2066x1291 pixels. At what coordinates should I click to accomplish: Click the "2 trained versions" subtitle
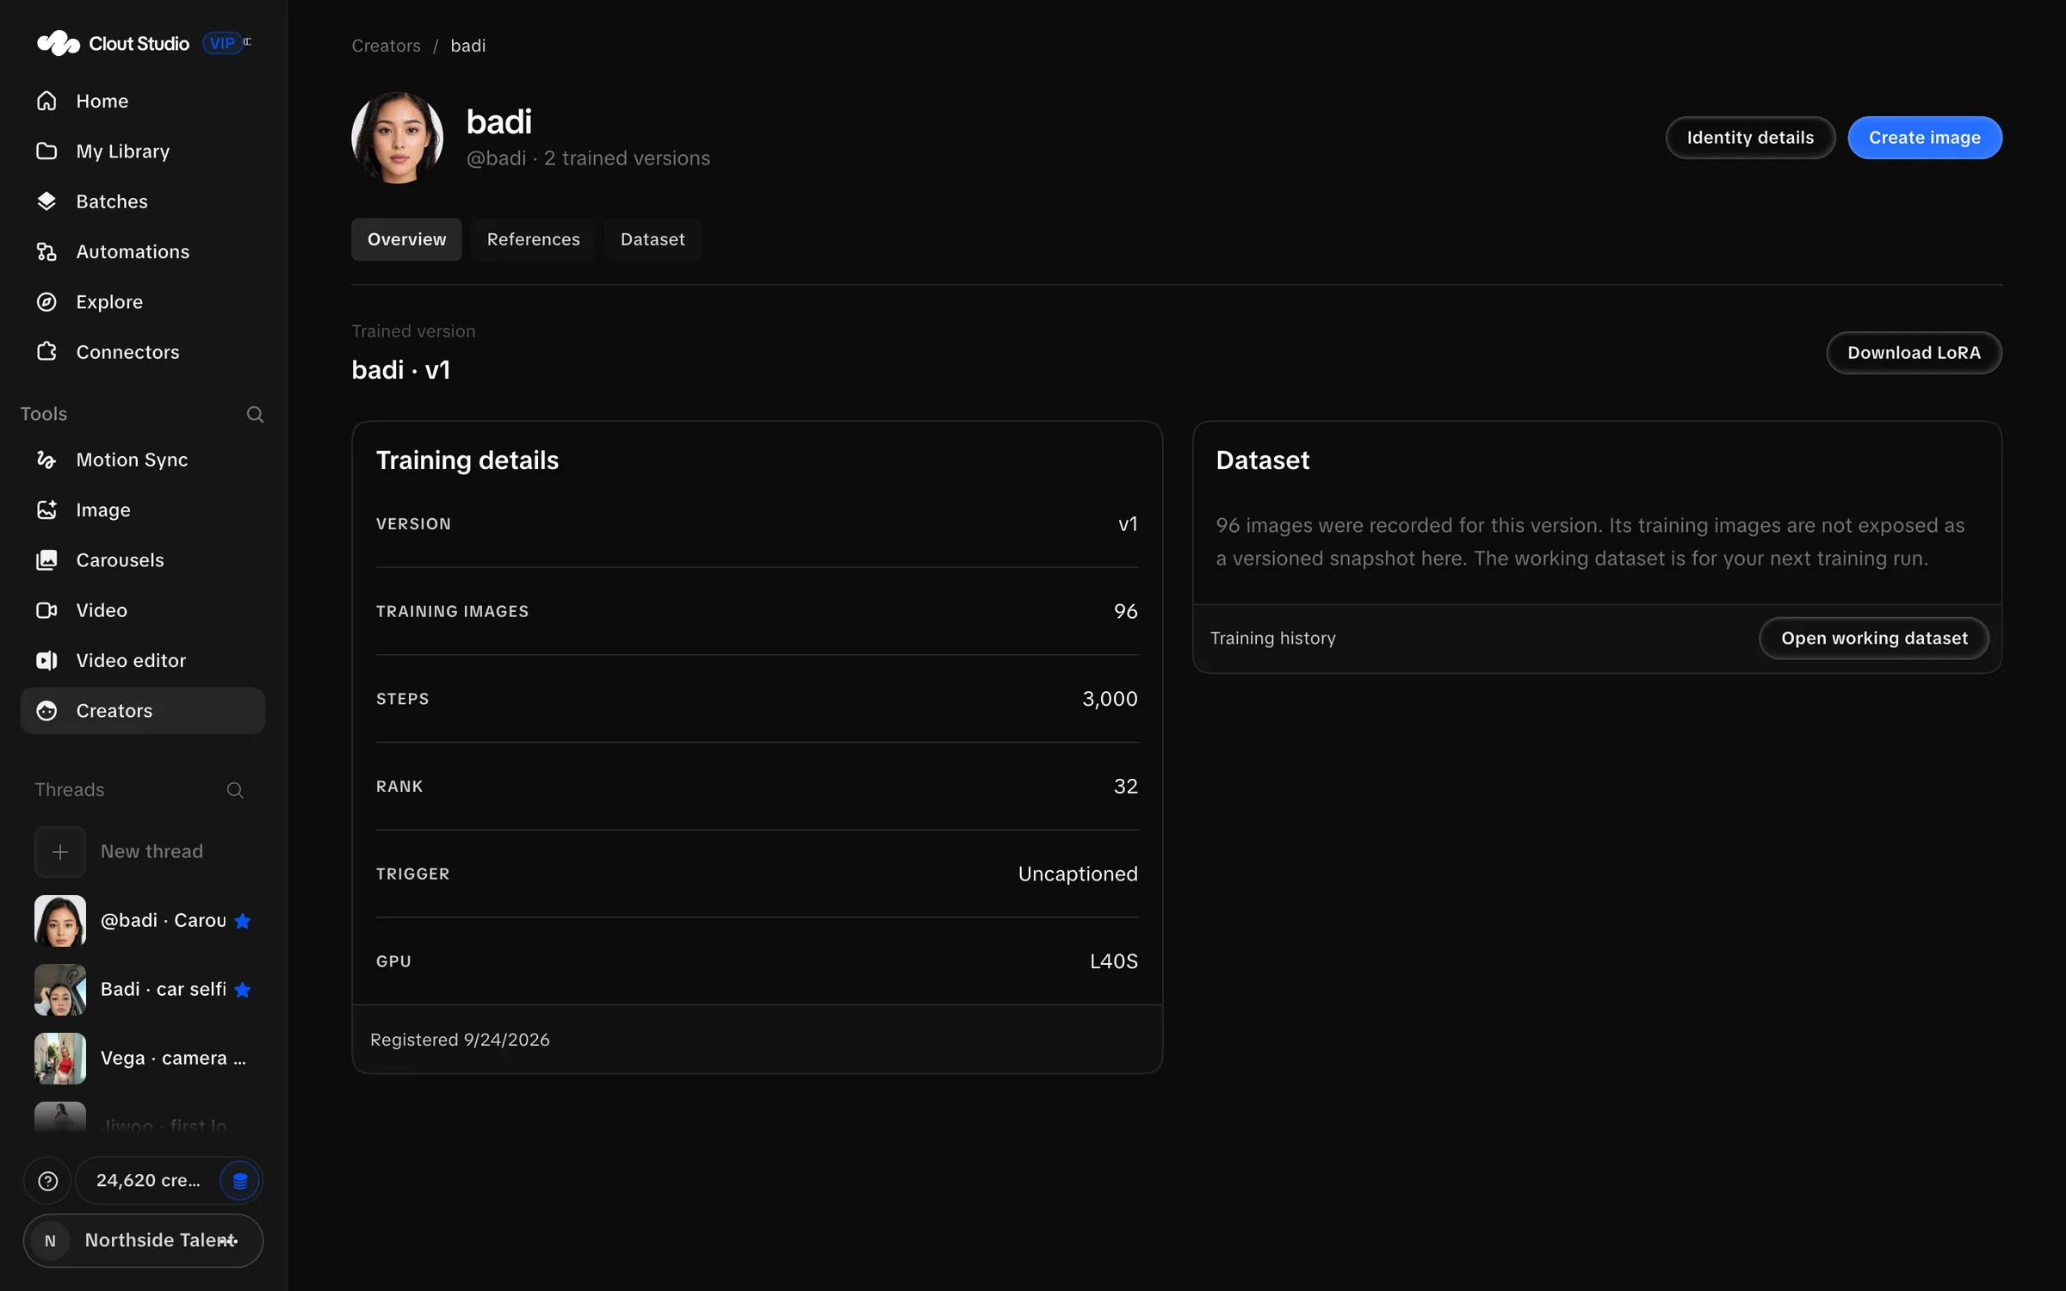pyautogui.click(x=627, y=158)
